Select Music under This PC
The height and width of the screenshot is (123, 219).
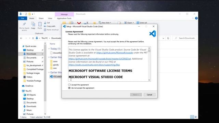tap(29, 110)
